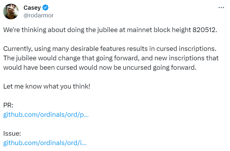Click the blue verified checkmark badge
230x151 pixels.
click(x=46, y=8)
